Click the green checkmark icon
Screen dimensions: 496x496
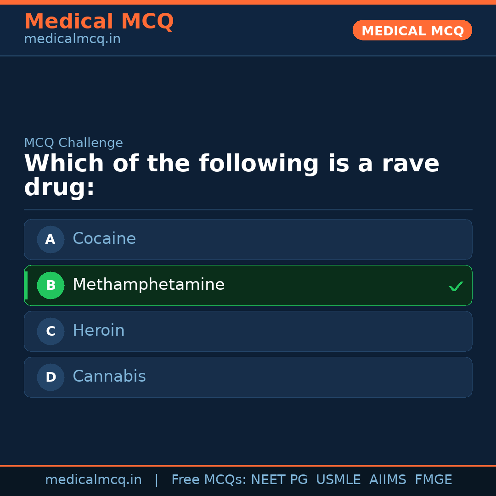pyautogui.click(x=456, y=286)
